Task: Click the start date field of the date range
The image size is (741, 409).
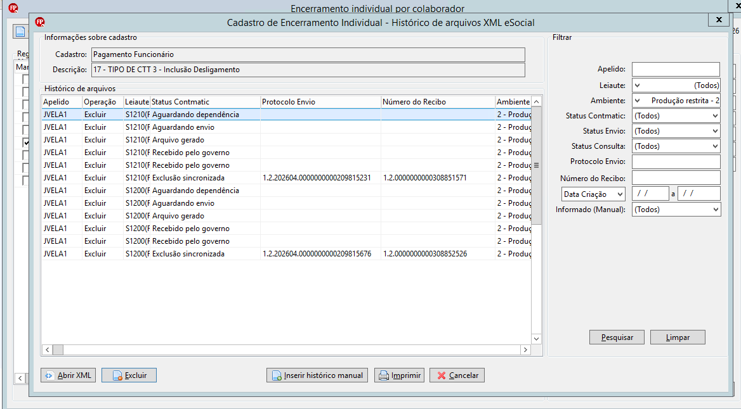Action: (650, 193)
